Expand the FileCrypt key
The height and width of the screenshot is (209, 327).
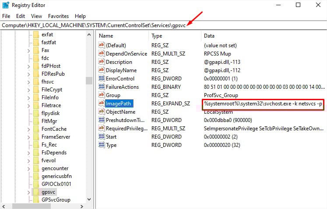pos(29,90)
